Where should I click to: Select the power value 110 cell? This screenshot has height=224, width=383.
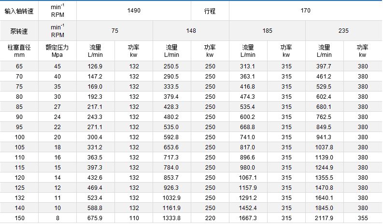click(134, 218)
